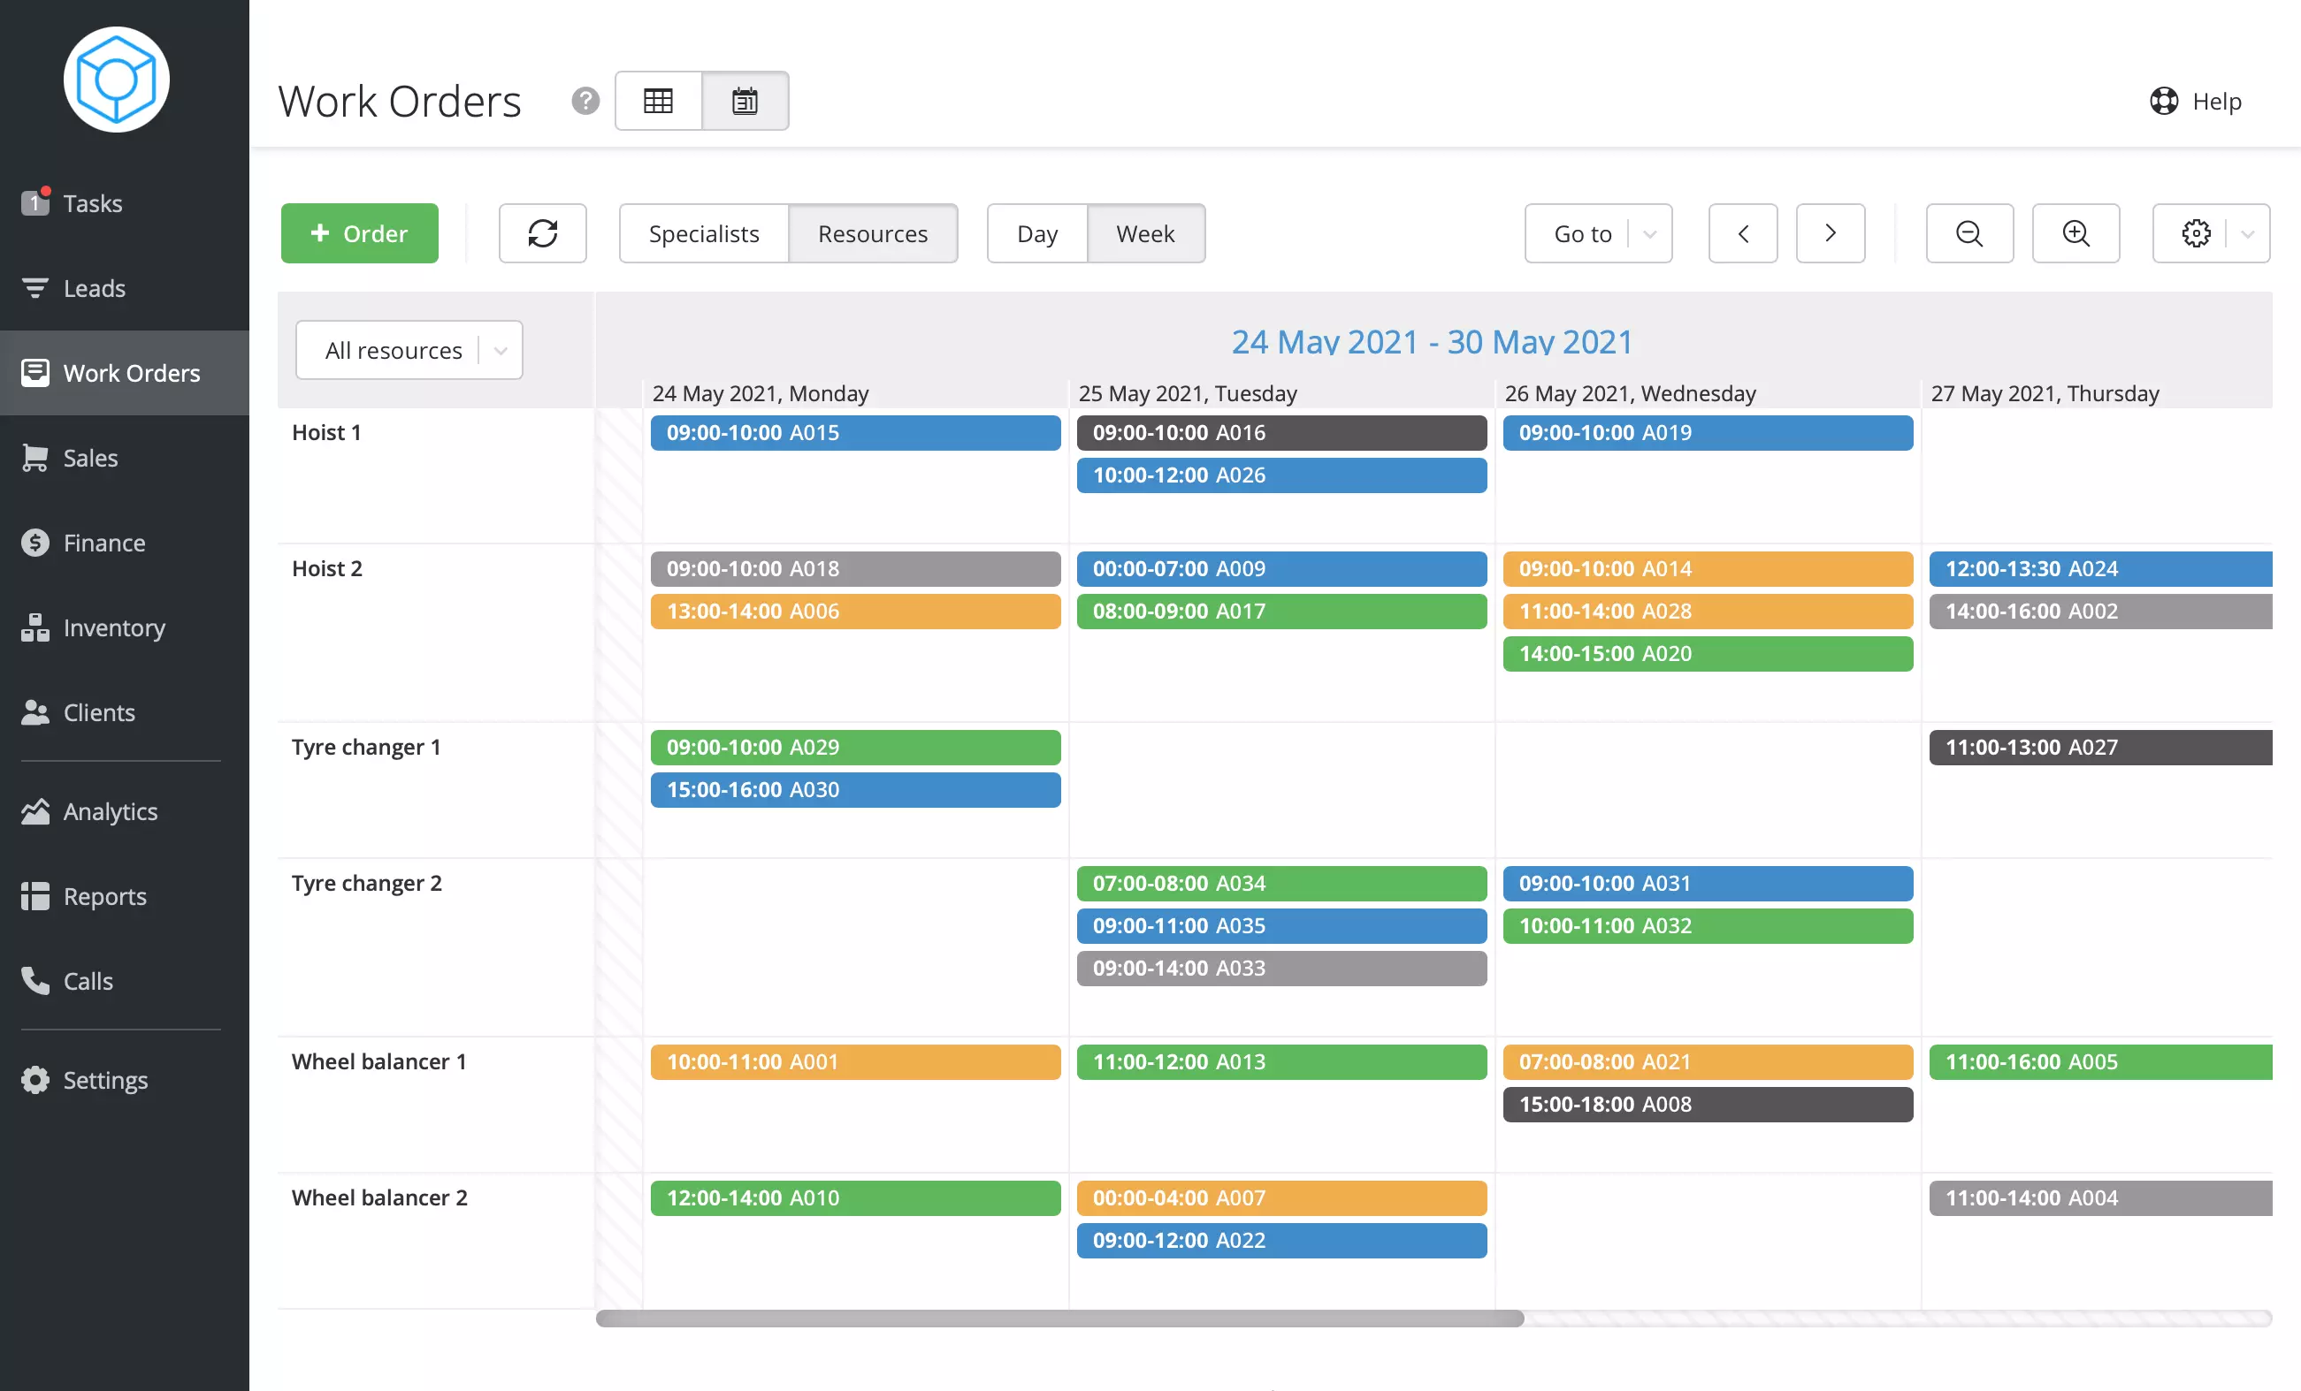Select Work Orders in sidebar
The width and height of the screenshot is (2301, 1391).
124,372
